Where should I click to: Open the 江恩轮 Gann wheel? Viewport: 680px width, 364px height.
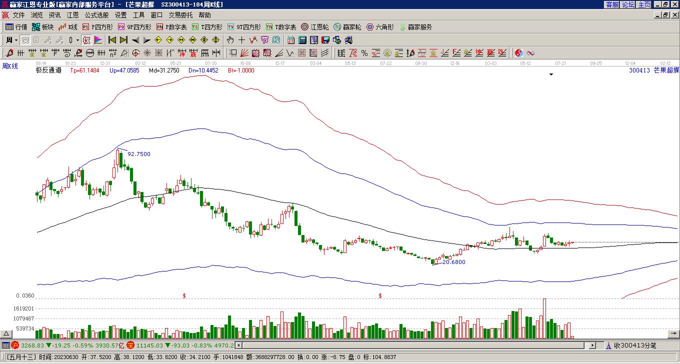click(315, 27)
